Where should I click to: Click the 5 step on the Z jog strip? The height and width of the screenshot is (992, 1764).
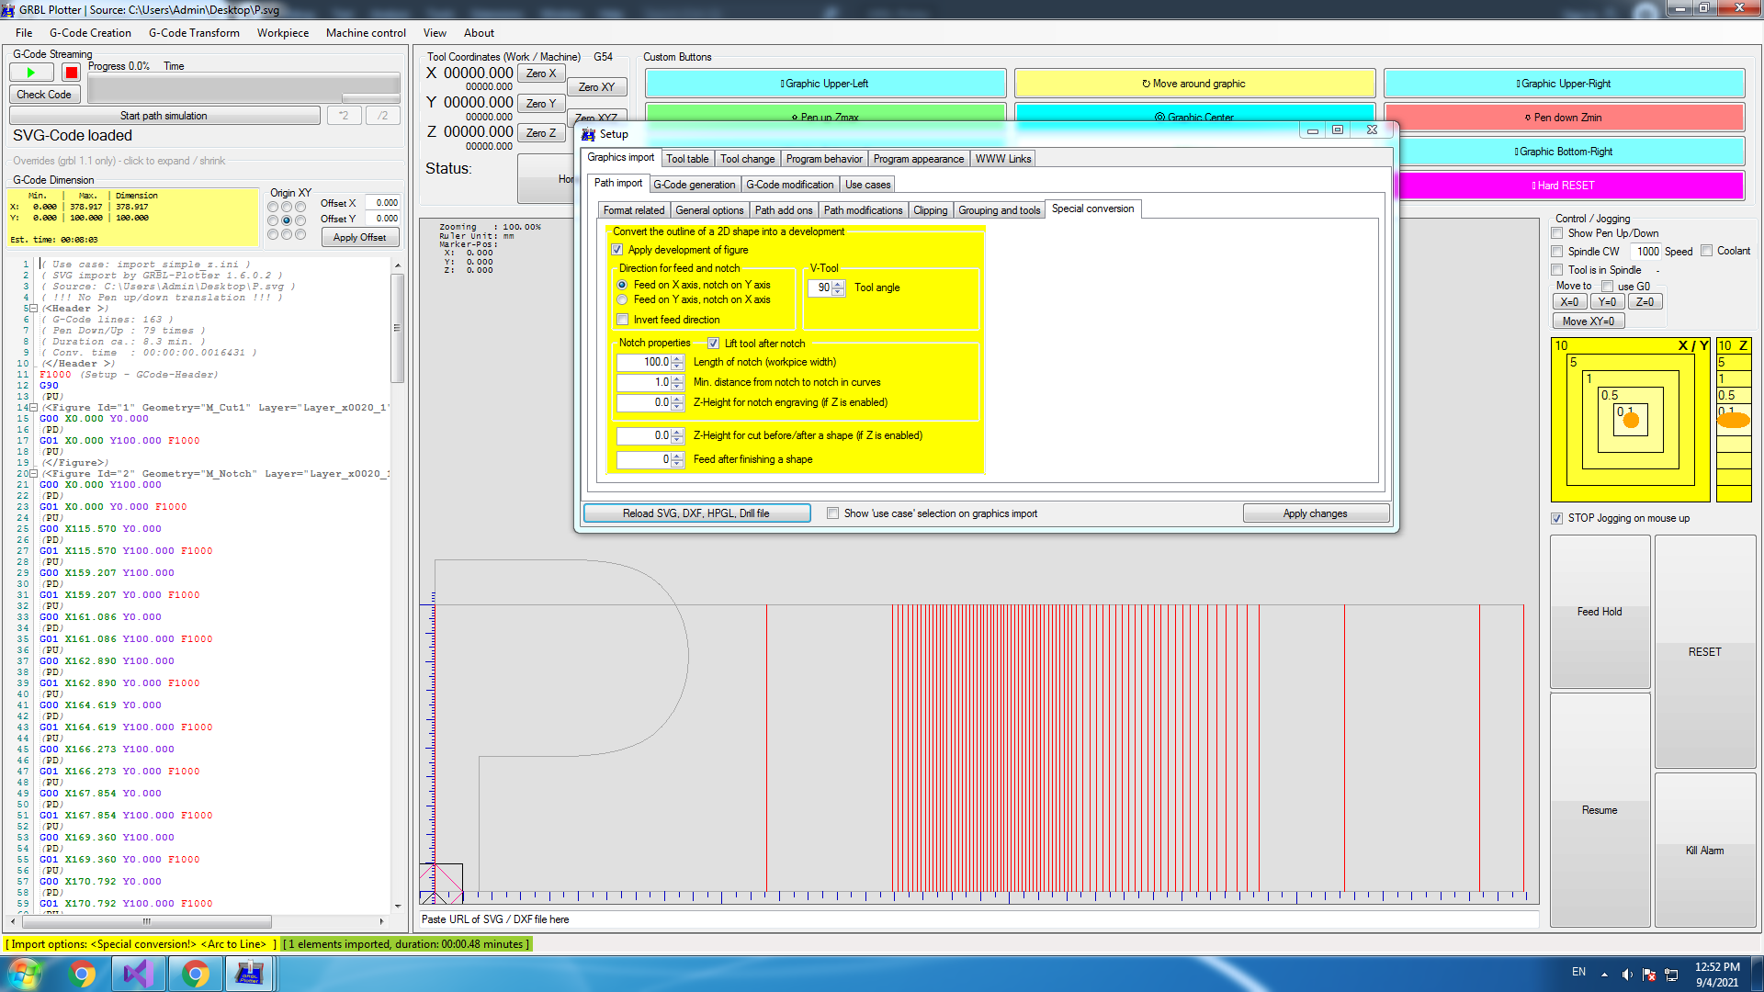coord(1734,363)
